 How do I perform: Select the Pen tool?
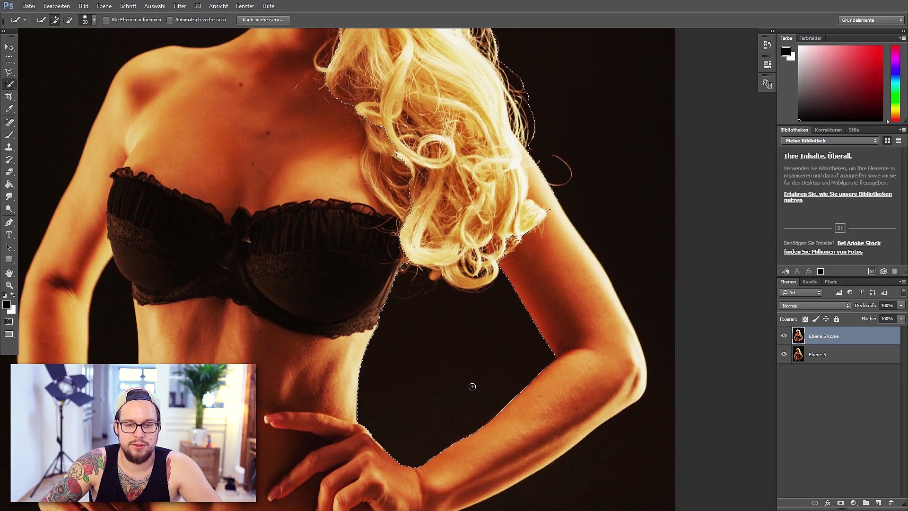pyautogui.click(x=9, y=222)
